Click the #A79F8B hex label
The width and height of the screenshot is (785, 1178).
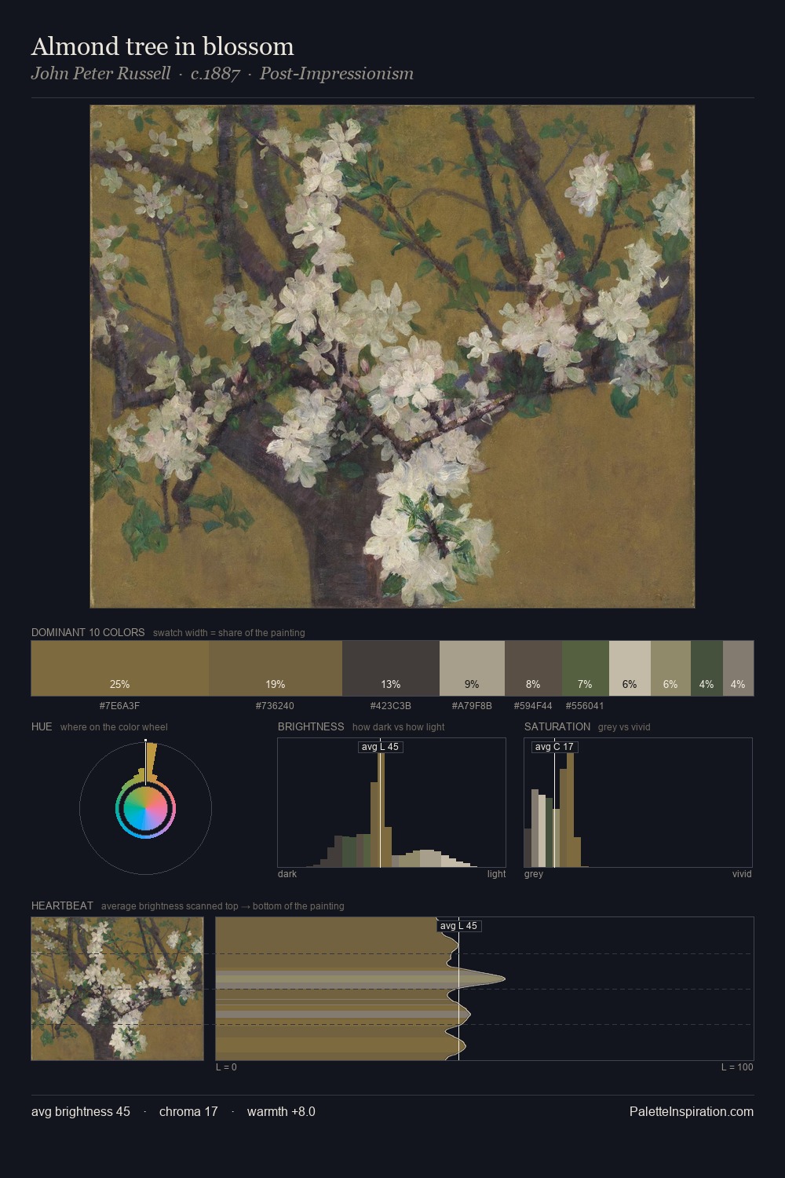tap(472, 706)
